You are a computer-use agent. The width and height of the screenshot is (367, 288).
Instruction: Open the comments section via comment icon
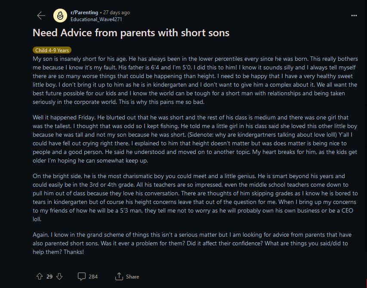[82, 276]
